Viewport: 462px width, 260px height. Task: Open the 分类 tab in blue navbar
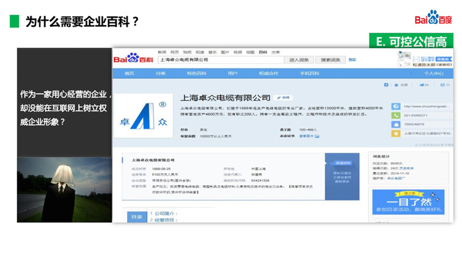[160, 74]
